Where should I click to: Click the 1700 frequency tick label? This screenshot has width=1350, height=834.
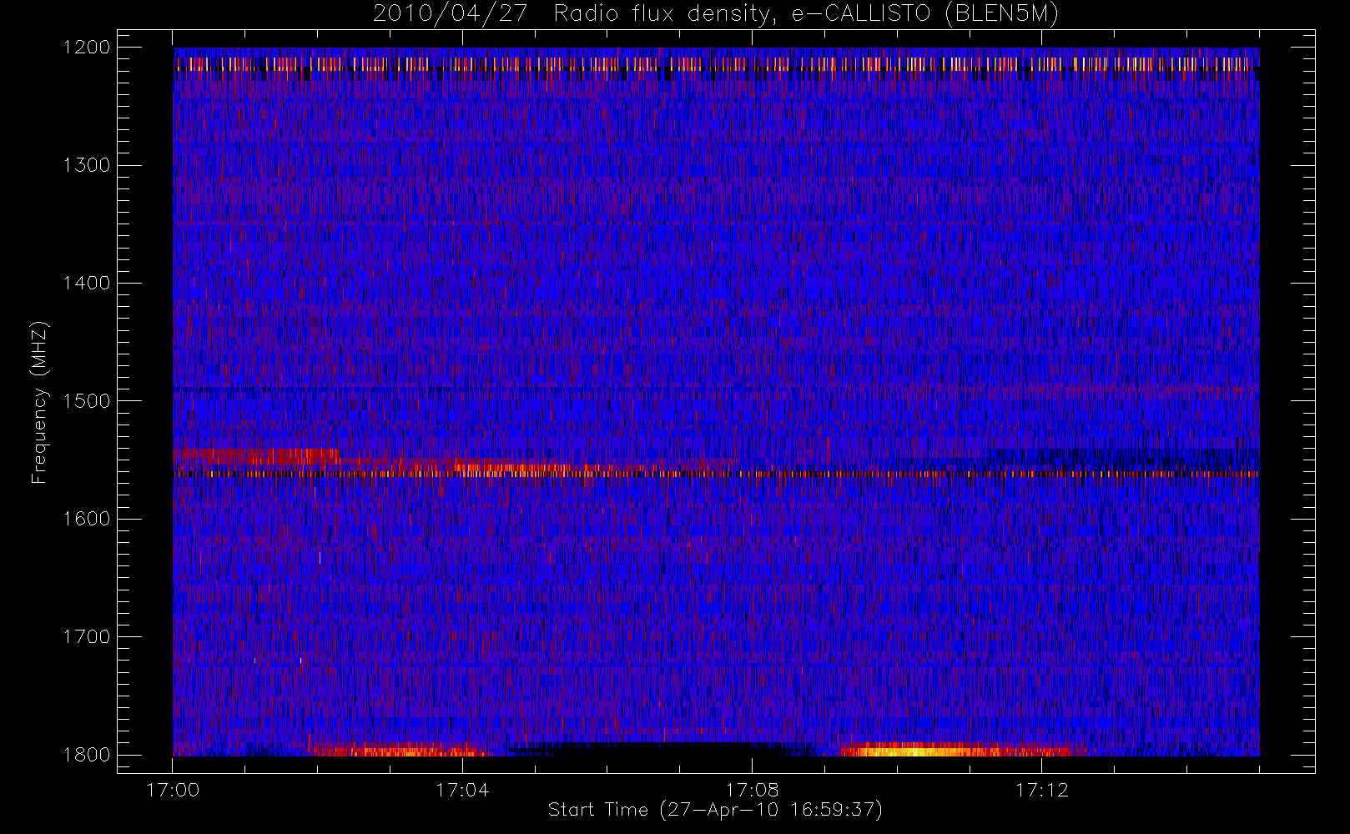pos(88,637)
